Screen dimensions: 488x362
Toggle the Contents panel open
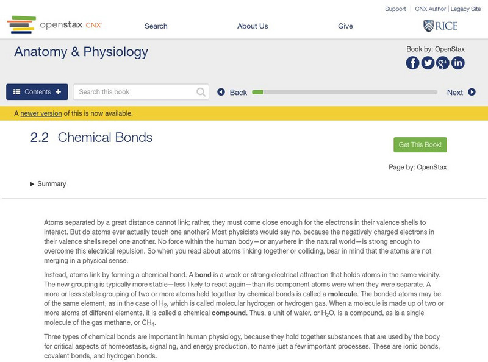37,92
